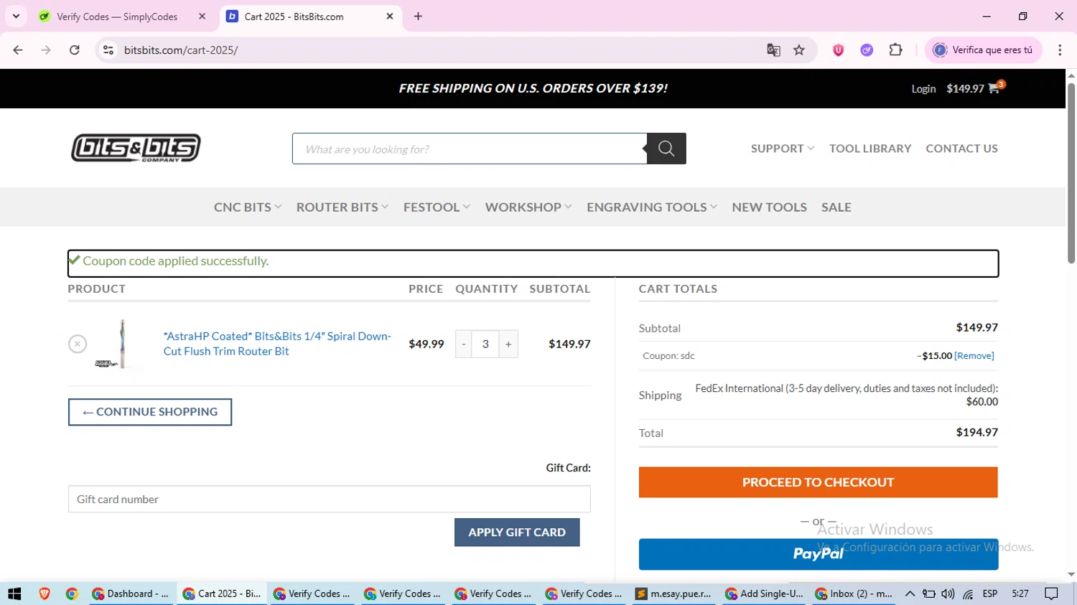
Task: Pay with the PayPal button
Action: [818, 554]
